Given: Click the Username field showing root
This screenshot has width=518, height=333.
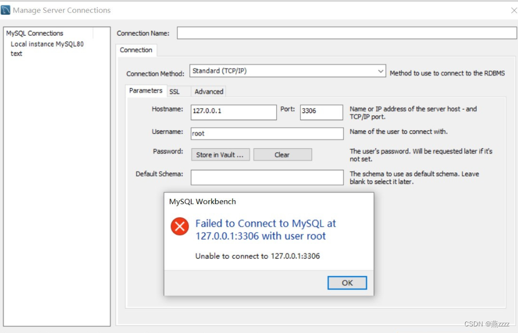Looking at the screenshot, I should click(267, 133).
